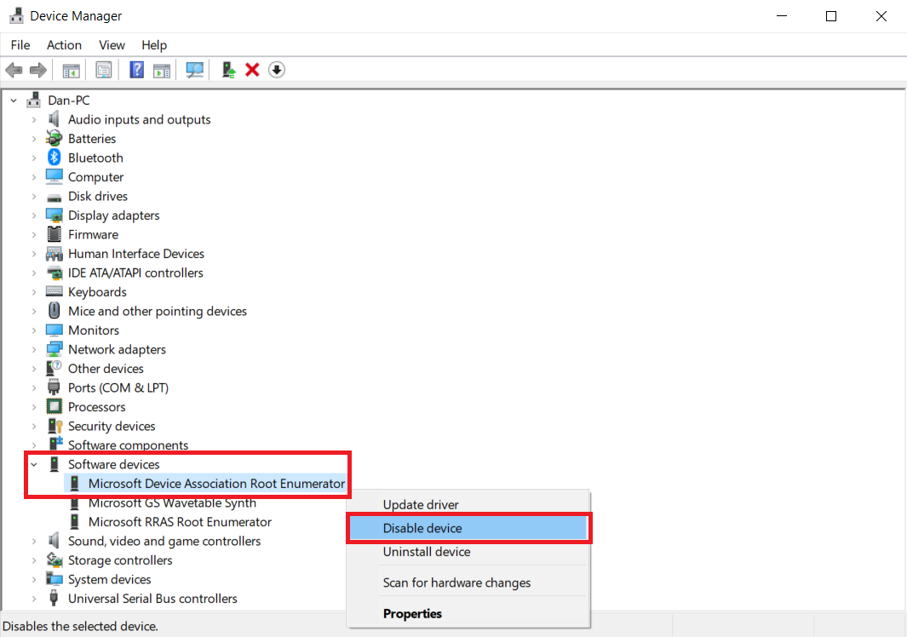
Task: Open the File menu
Action: tap(20, 44)
